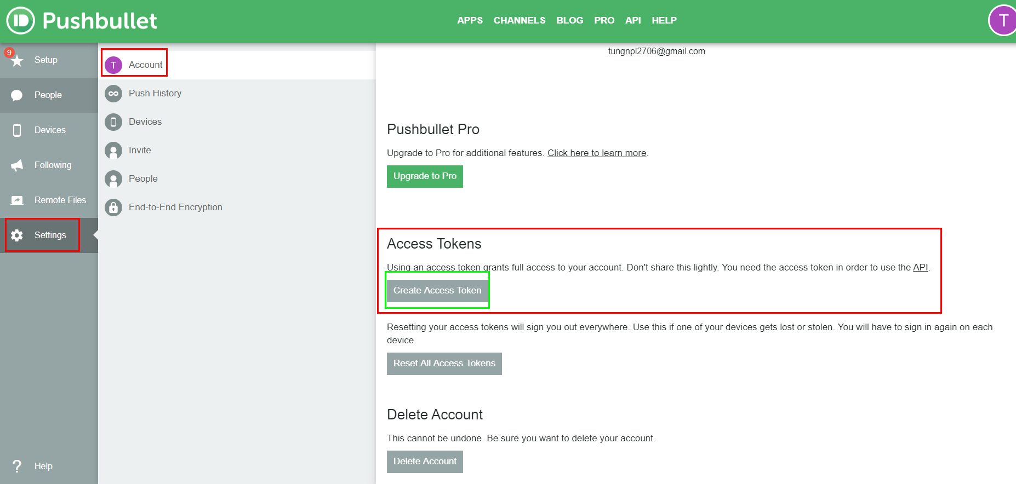Open Following megaphone item
Image resolution: width=1016 pixels, height=484 pixels.
pyautogui.click(x=49, y=165)
